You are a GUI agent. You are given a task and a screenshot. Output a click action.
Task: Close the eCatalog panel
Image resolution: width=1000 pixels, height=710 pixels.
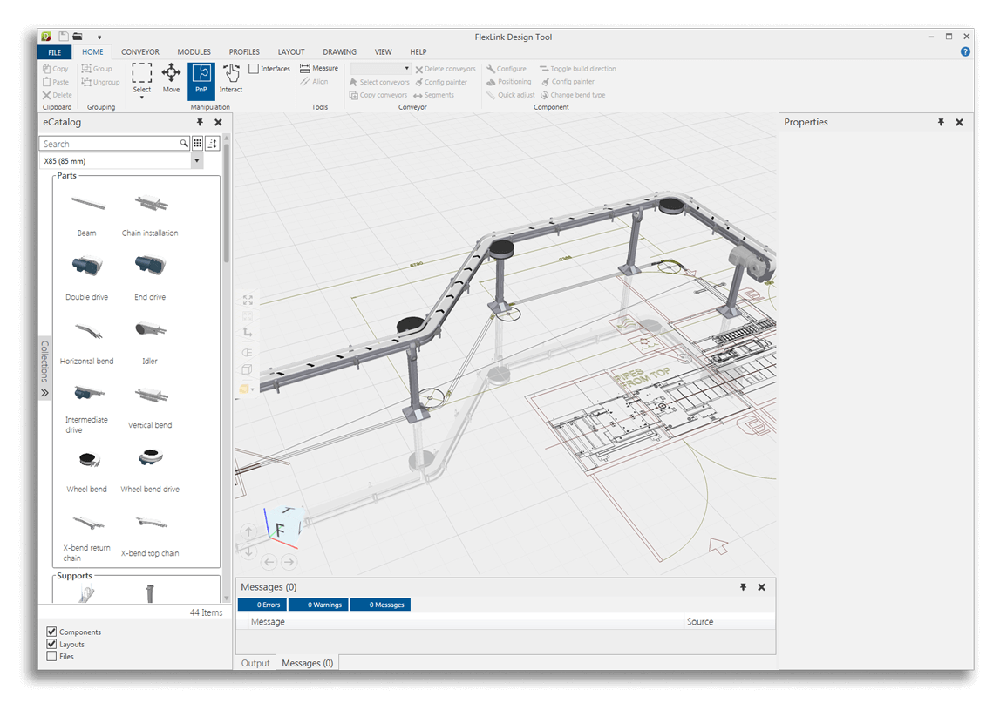click(x=218, y=122)
